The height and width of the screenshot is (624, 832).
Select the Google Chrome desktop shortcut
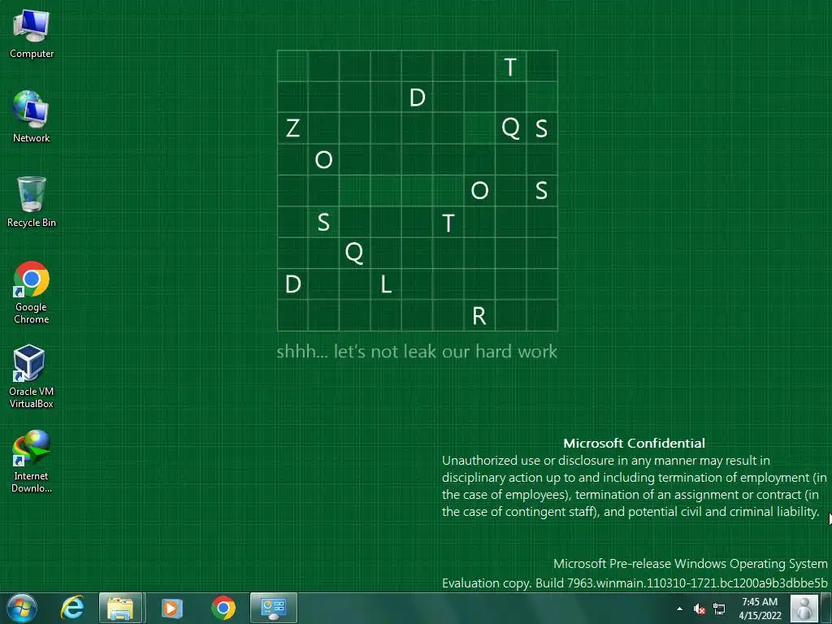(32, 292)
